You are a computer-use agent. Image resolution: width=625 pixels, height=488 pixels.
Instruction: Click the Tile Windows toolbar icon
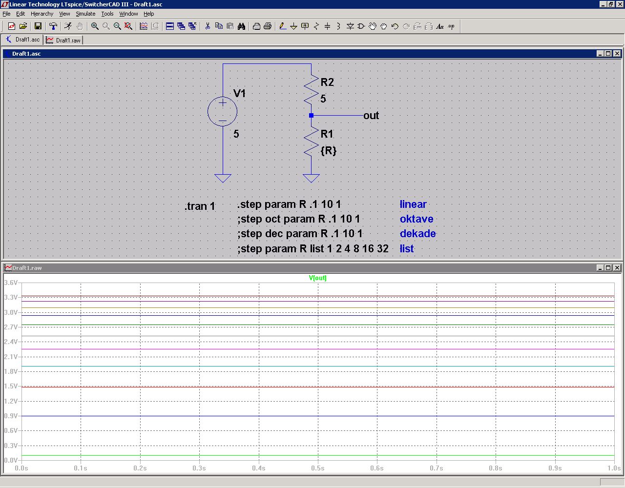(170, 26)
